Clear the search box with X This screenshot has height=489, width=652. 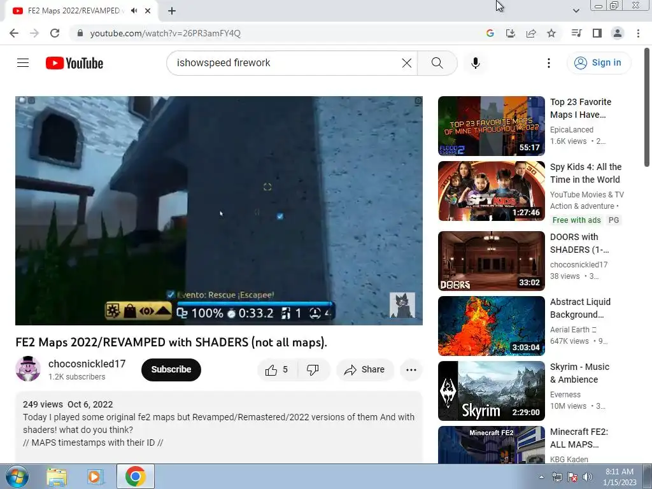[407, 63]
